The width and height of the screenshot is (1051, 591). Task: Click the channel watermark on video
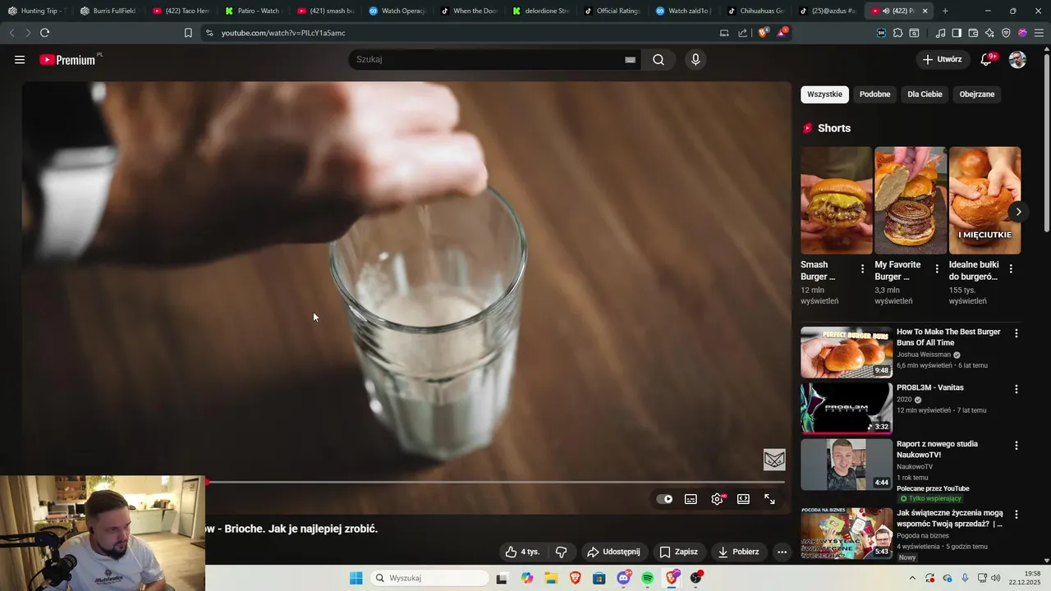click(x=774, y=460)
